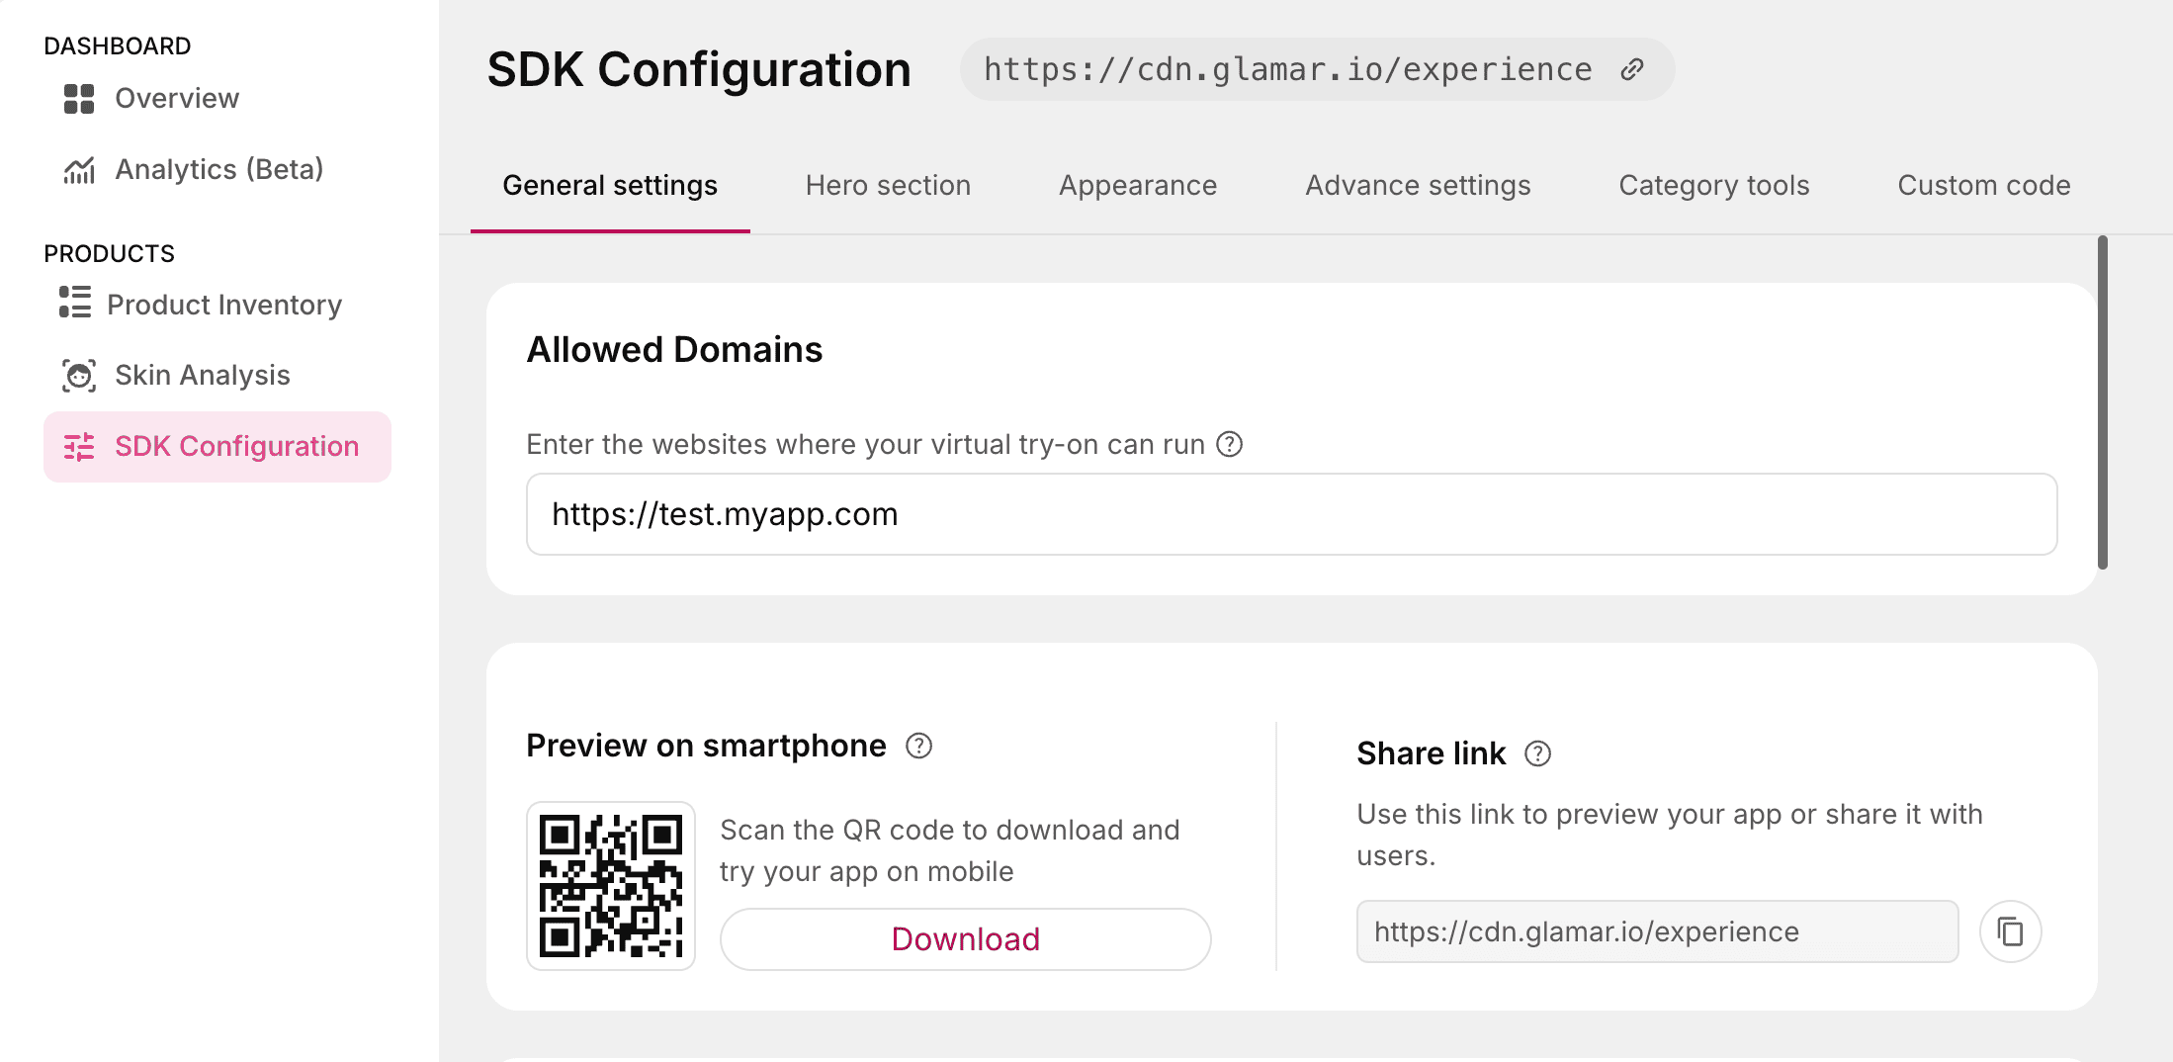Open Analytics (Beta) from the sidebar
Image resolution: width=2173 pixels, height=1062 pixels.
pos(218,170)
